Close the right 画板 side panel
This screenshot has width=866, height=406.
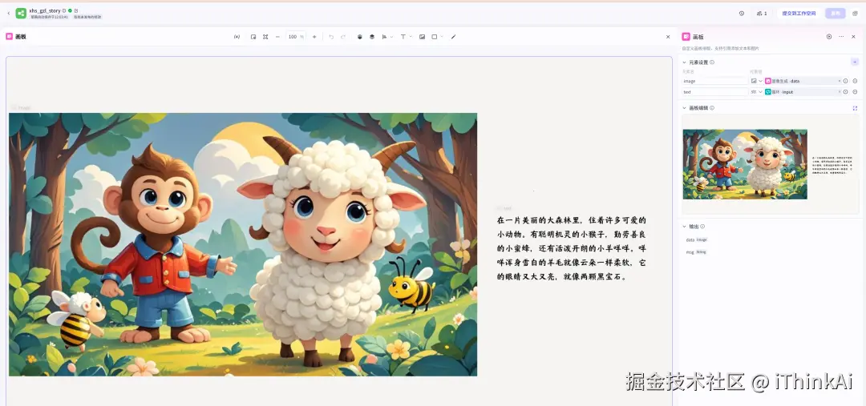[x=855, y=36]
